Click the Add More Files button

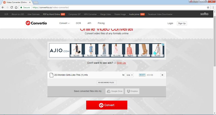[107, 83]
